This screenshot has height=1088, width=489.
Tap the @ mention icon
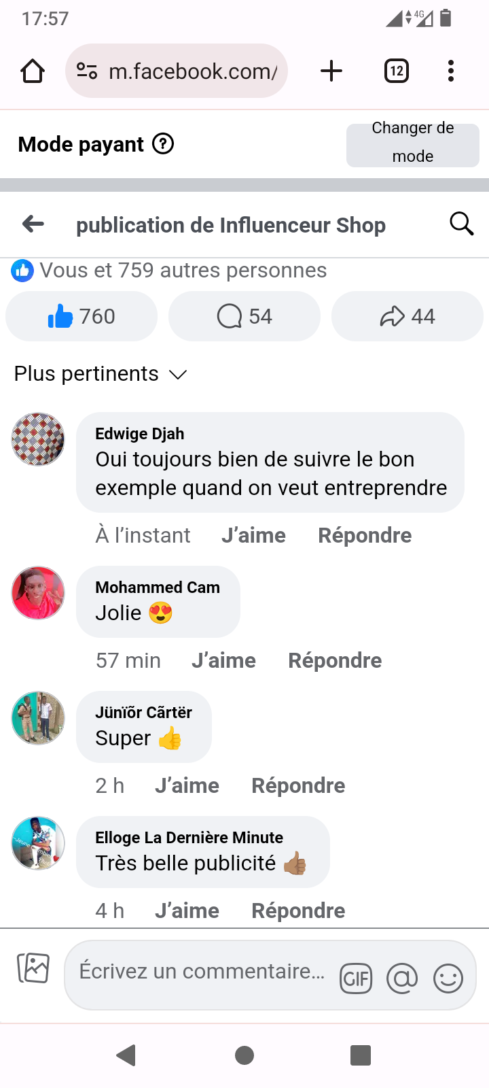coord(402,979)
